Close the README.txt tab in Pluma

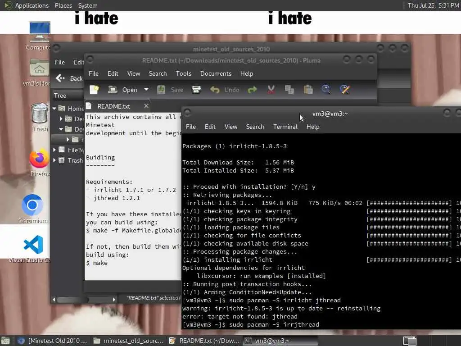[x=146, y=106]
